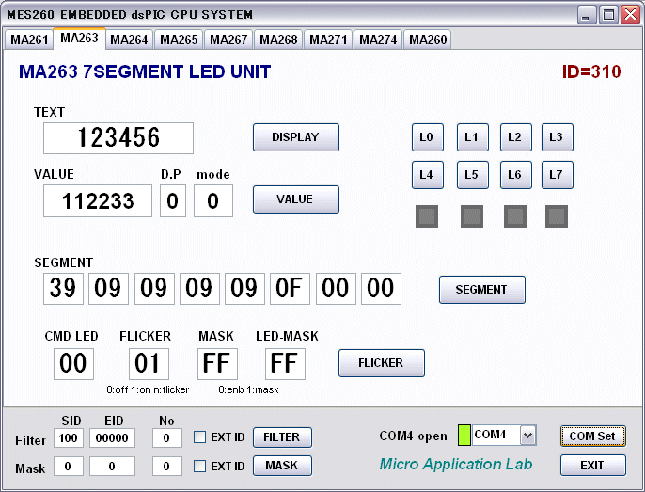Toggle LED button L1
This screenshot has height=492, width=645.
(473, 137)
